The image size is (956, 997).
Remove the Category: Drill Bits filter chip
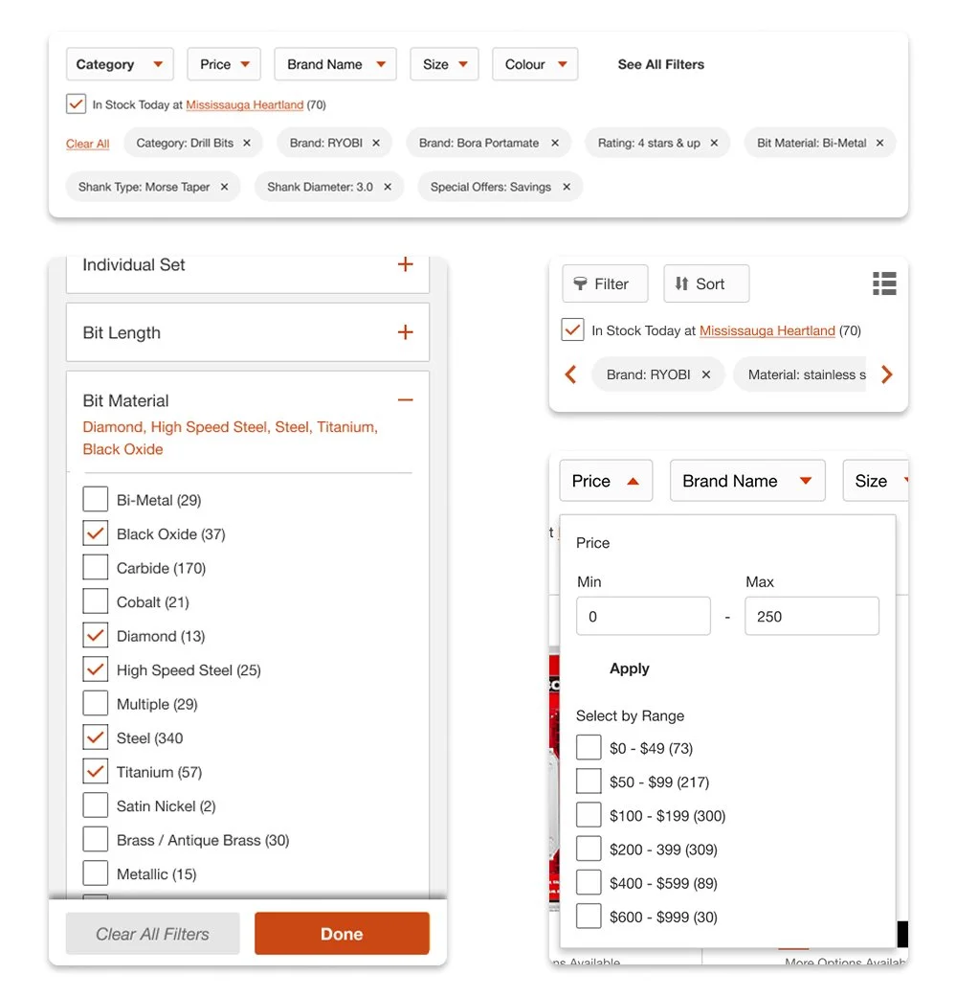click(x=247, y=143)
